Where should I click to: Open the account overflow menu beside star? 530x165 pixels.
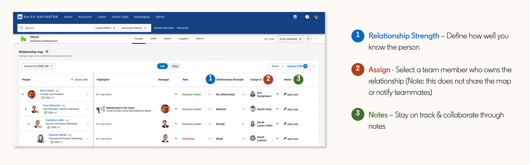coord(316,39)
